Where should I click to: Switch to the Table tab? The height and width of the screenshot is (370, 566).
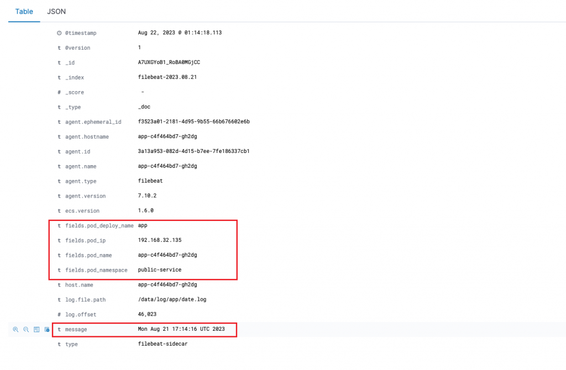[24, 12]
